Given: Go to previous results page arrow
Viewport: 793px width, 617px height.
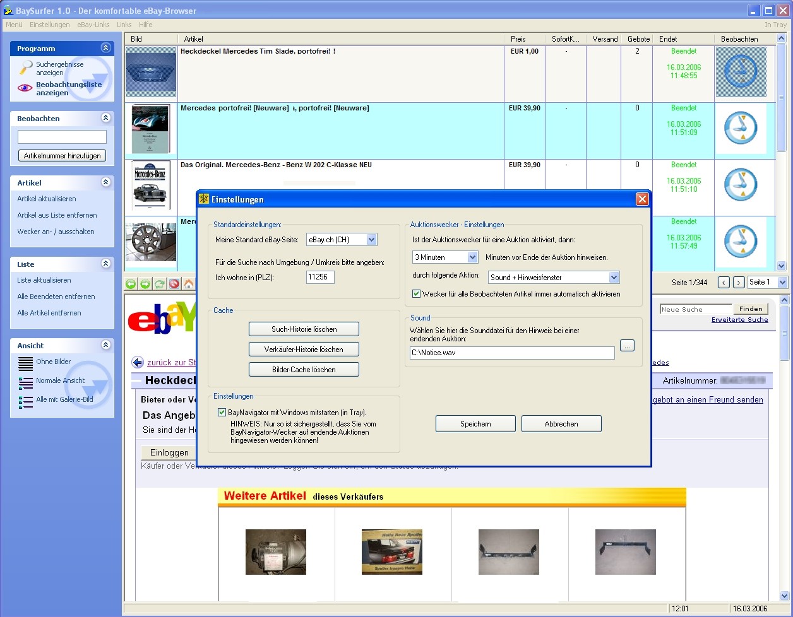Looking at the screenshot, I should (724, 283).
